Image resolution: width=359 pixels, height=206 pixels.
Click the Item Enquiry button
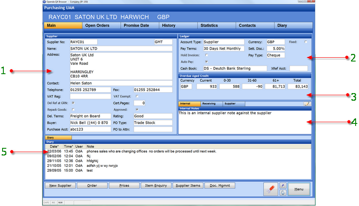coord(156,186)
